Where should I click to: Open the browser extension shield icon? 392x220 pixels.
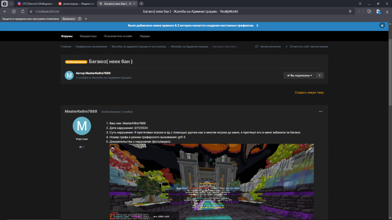tap(378, 11)
